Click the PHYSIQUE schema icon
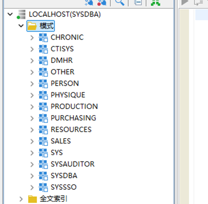 pos(43,95)
